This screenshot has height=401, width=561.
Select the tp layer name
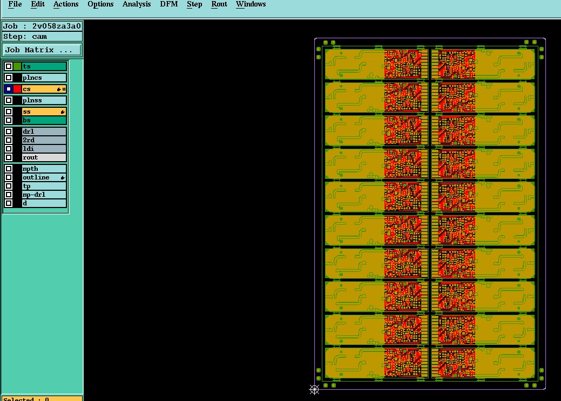pos(44,186)
